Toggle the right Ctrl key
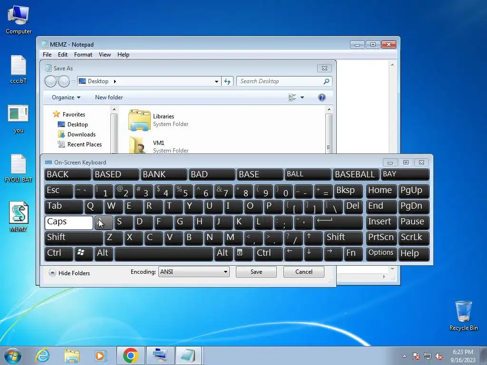The height and width of the screenshot is (365, 487). click(269, 254)
